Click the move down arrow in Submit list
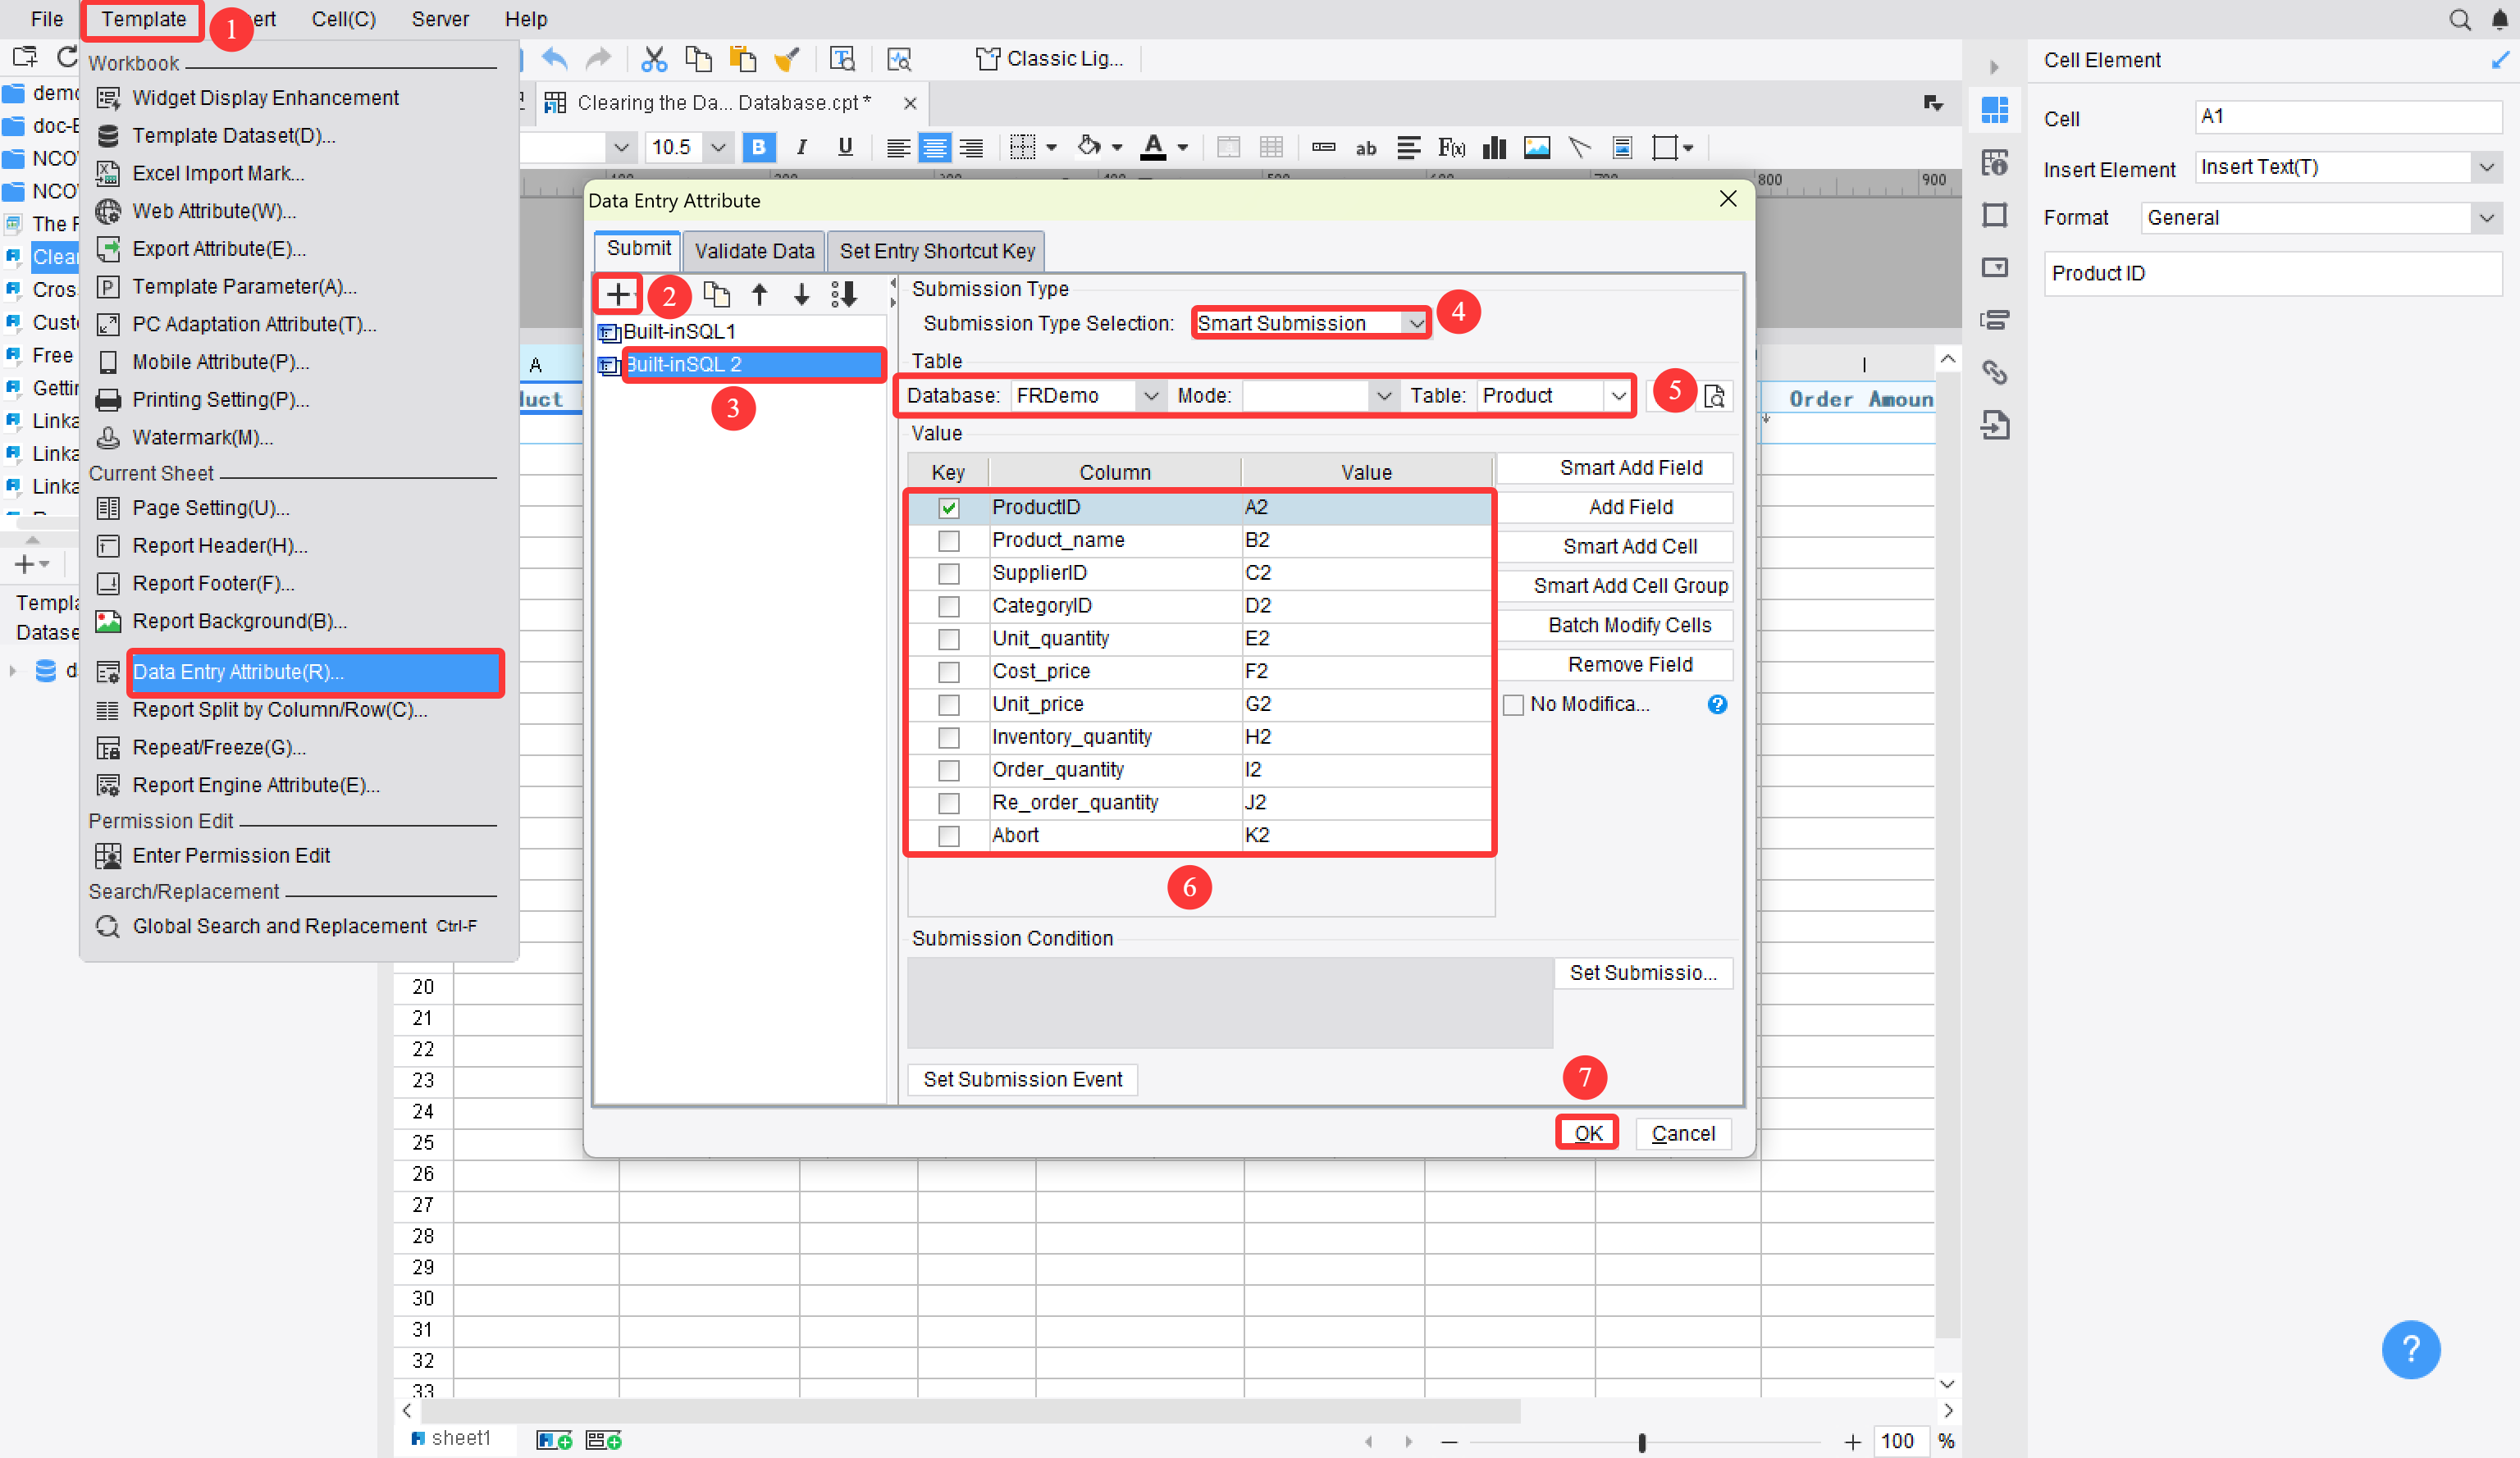 click(x=801, y=294)
